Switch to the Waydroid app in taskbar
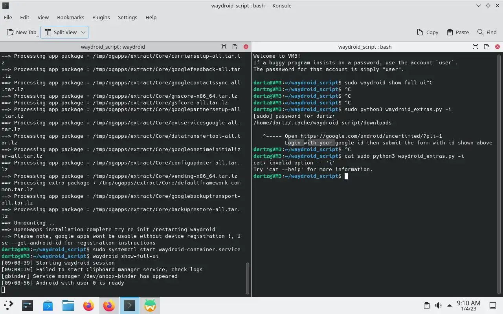The image size is (503, 314). point(150,305)
